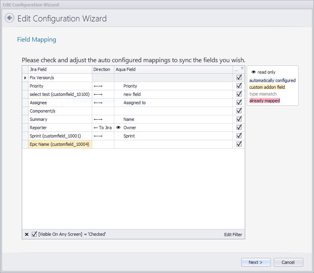Click the eye icon in the read only legend
Screen dimensions: 314x273
pos(253,72)
